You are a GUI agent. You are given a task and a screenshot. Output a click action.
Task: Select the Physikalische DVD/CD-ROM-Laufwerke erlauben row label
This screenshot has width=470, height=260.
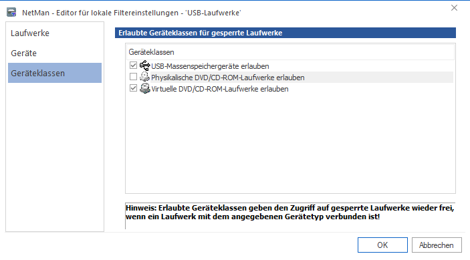228,78
